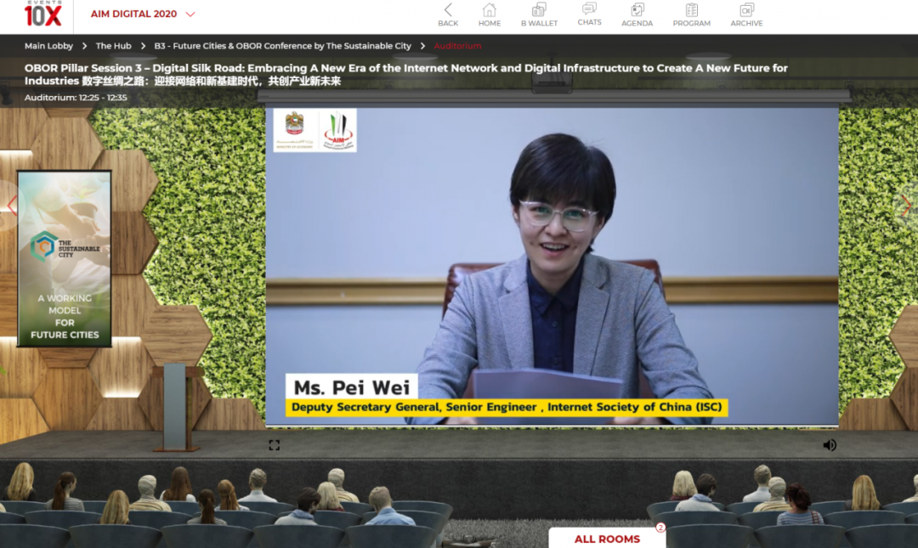This screenshot has height=548, width=918.
Task: Show previous banner with left arrow
Action: tap(12, 205)
